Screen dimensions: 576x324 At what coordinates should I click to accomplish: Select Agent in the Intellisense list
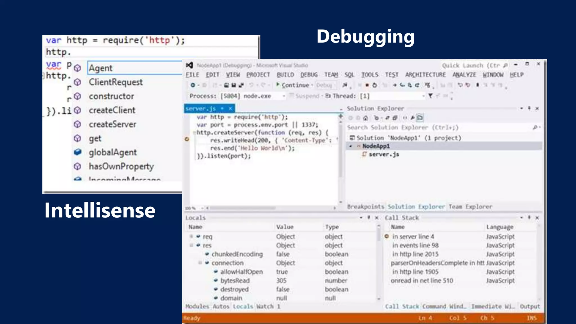point(135,68)
